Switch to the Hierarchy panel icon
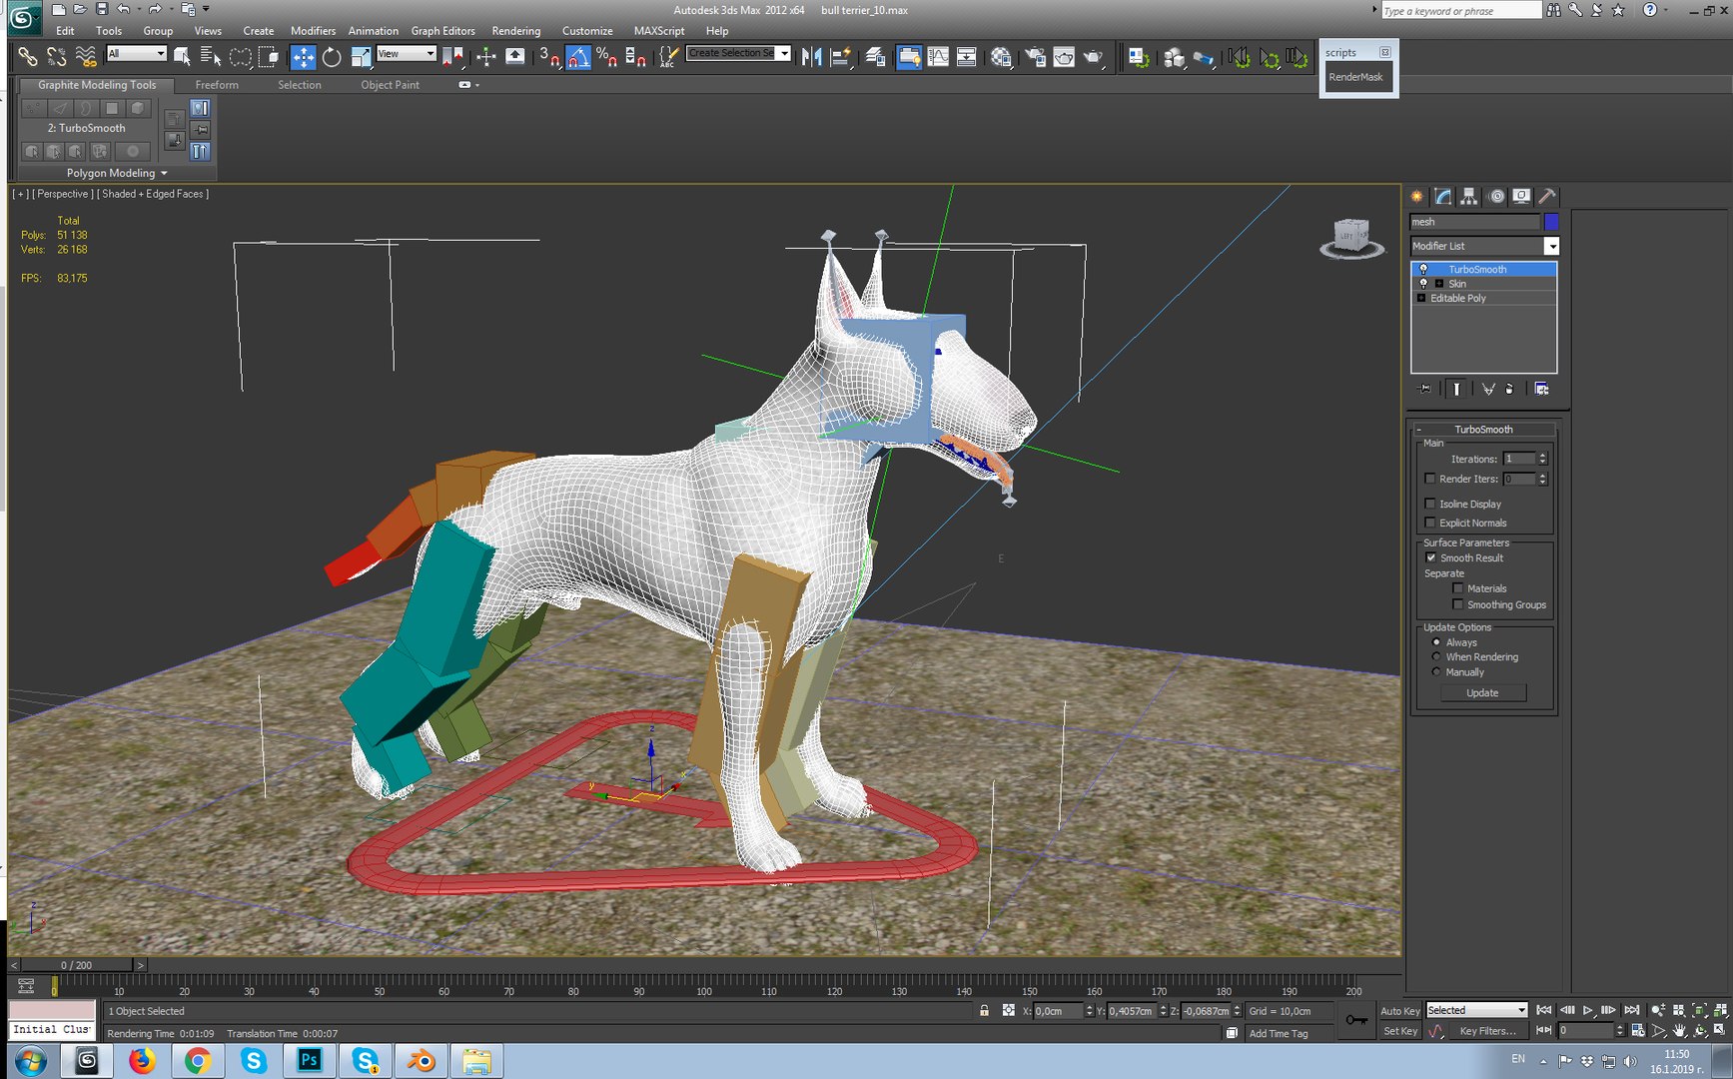The width and height of the screenshot is (1733, 1079). coord(1468,197)
